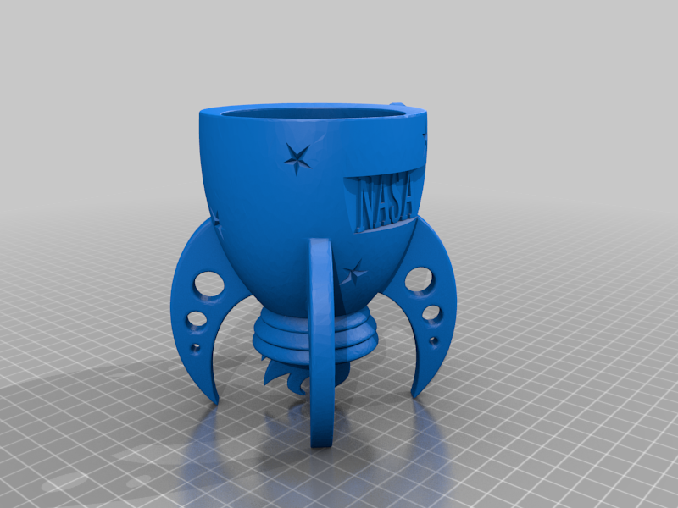The width and height of the screenshot is (678, 508).
Task: Click the largest hole in the left fin
Action: (x=208, y=284)
